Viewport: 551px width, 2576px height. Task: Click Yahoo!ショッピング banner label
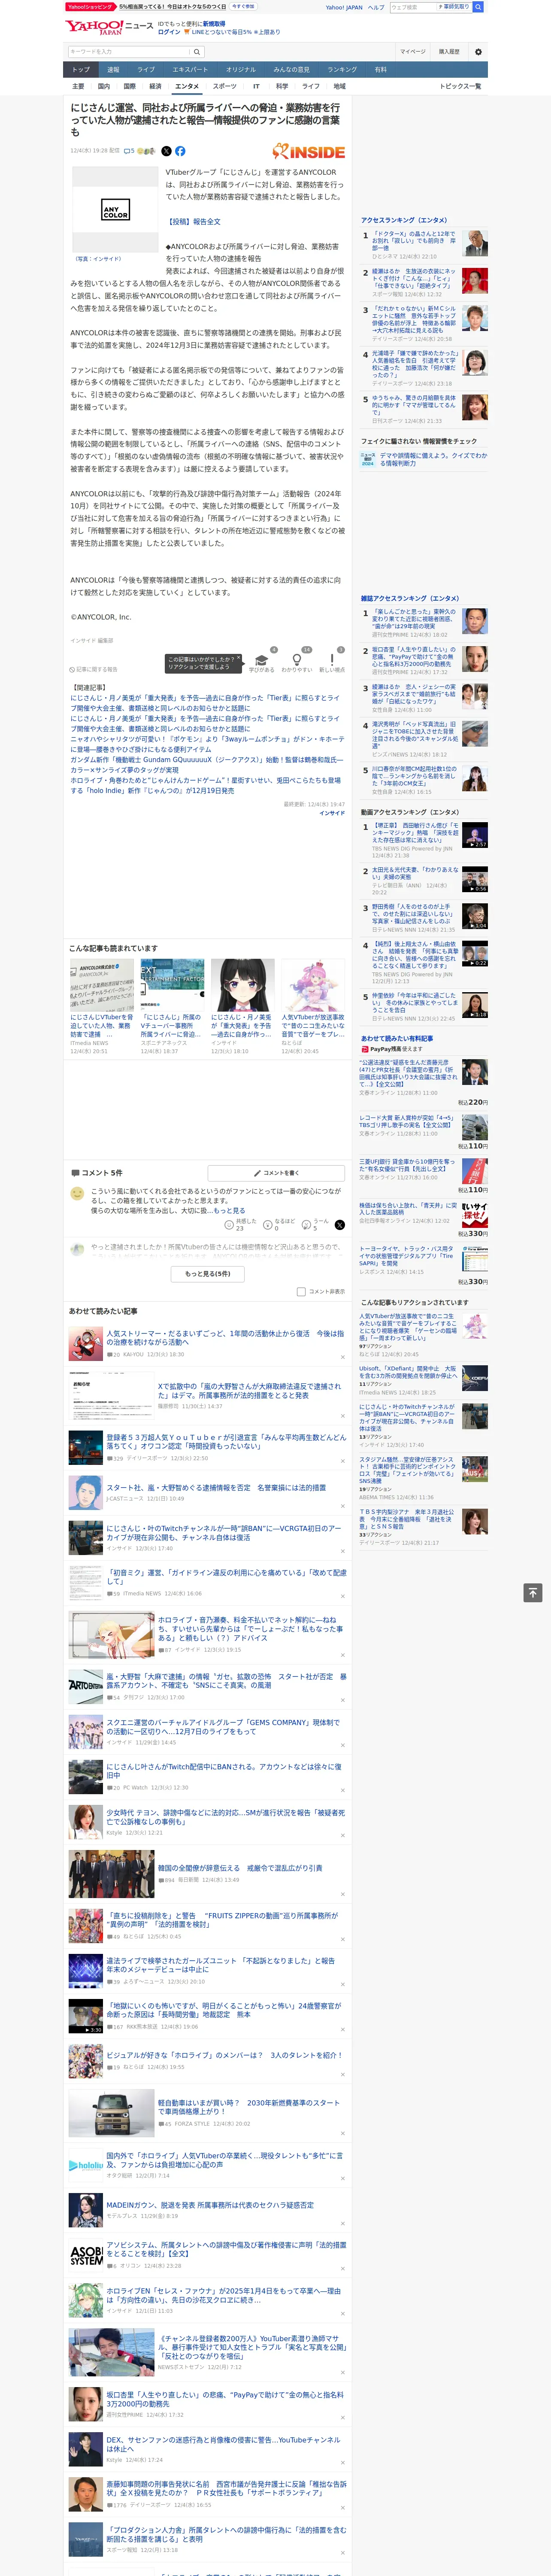(90, 7)
